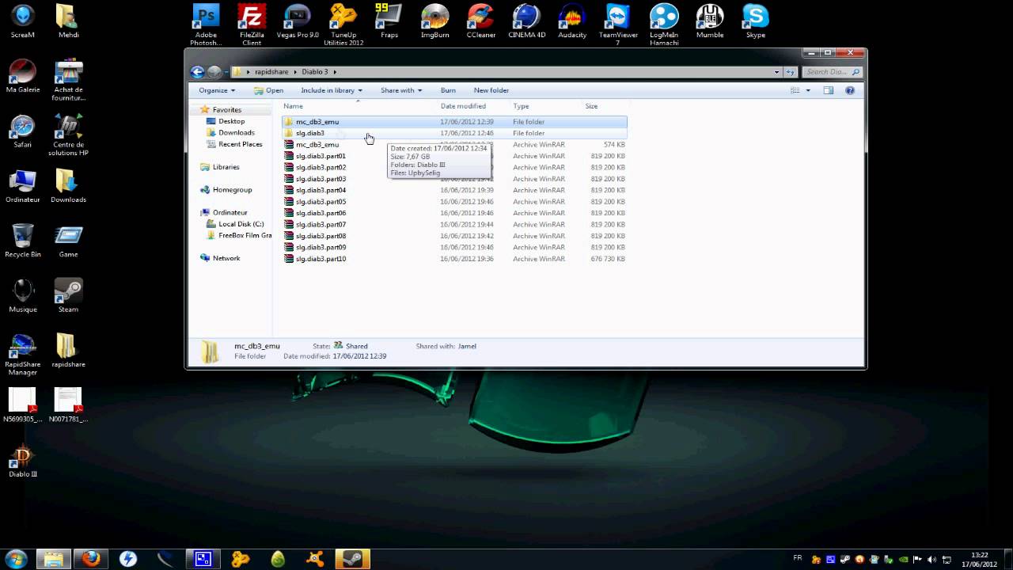Sort by Type column header
This screenshot has height=570, width=1013.
coord(545,106)
